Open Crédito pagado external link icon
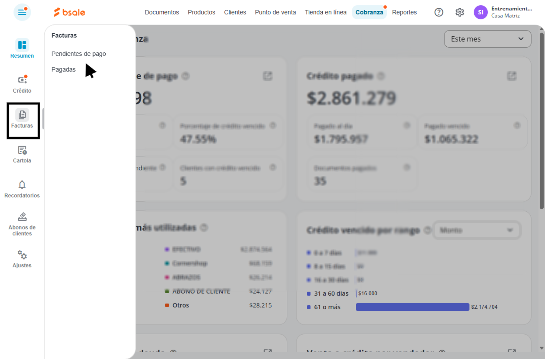The image size is (545, 359). (x=511, y=76)
